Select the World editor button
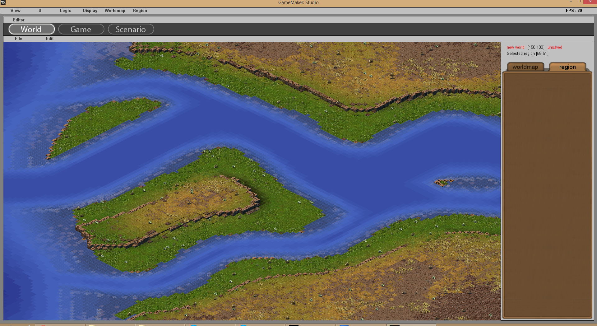 pos(32,29)
